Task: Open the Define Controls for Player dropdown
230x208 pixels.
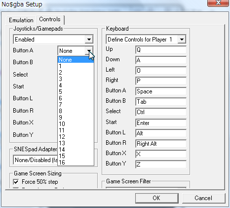Action: click(x=146, y=39)
